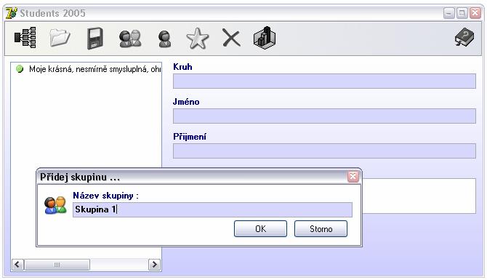Add a group with two-people icon

tap(130, 39)
